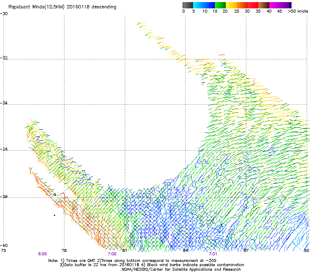Click the purple 6:59 time marker
310x272 pixels.
point(42,254)
